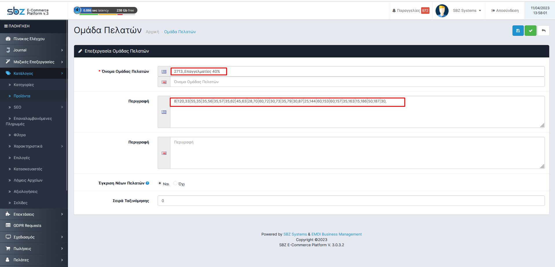Image resolution: width=555 pixels, height=267 pixels.
Task: Click the Αποσύνδεση logout link
Action: [x=505, y=11]
